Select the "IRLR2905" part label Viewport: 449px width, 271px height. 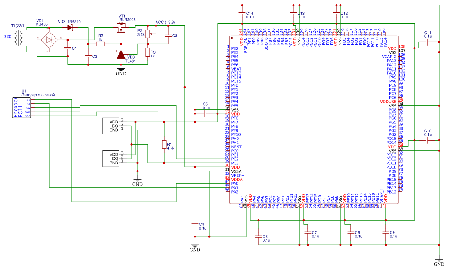127,20
